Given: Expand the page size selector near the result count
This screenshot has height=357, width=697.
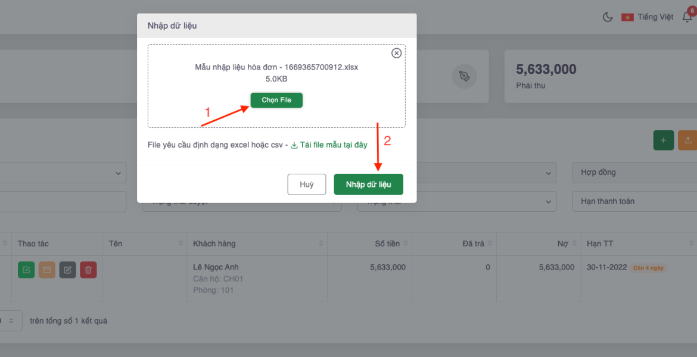Looking at the screenshot, I should coord(12,321).
